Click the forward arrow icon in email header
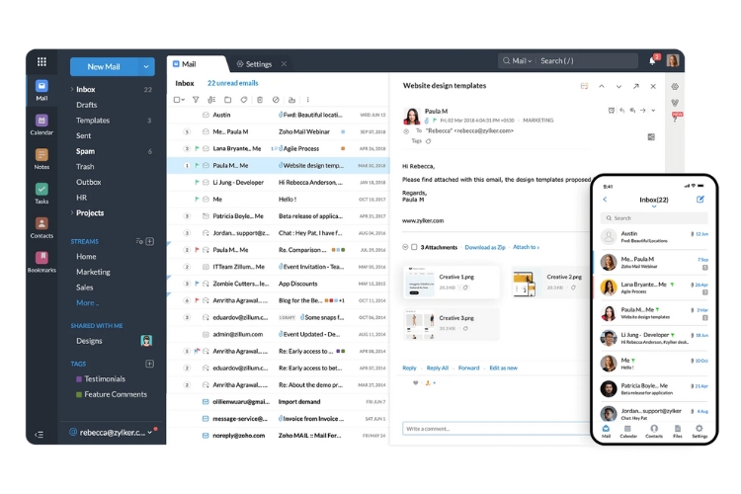The width and height of the screenshot is (741, 494). tap(643, 110)
